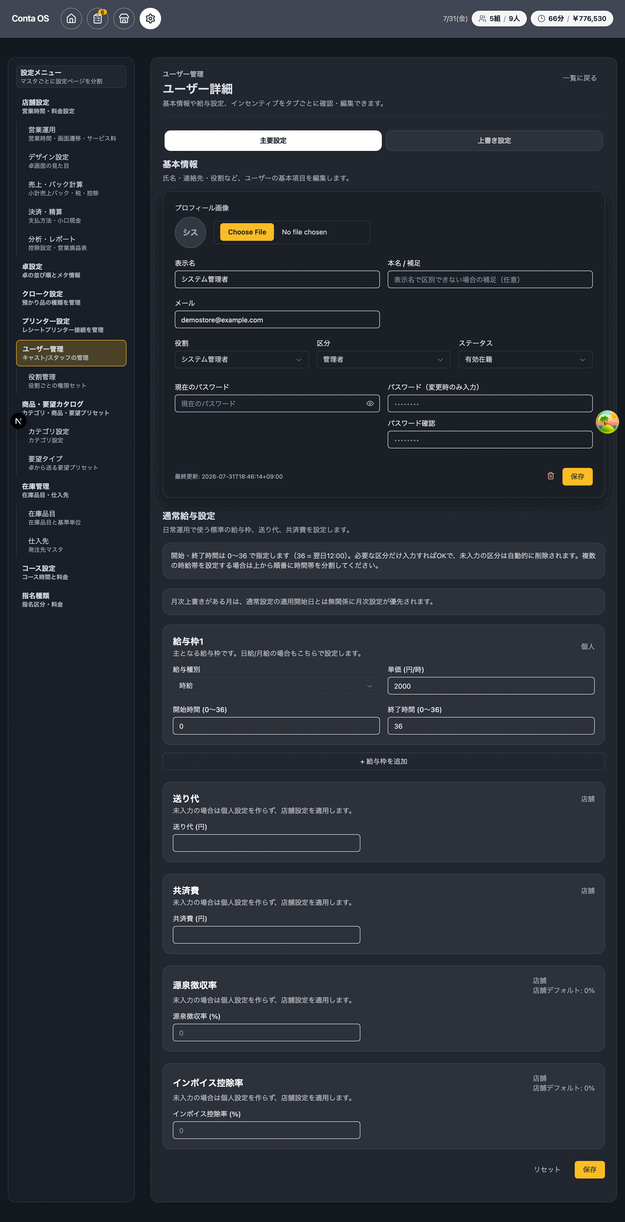Click the インボイス控除率 (%) input field
Viewport: 625px width, 1222px height.
267,1130
